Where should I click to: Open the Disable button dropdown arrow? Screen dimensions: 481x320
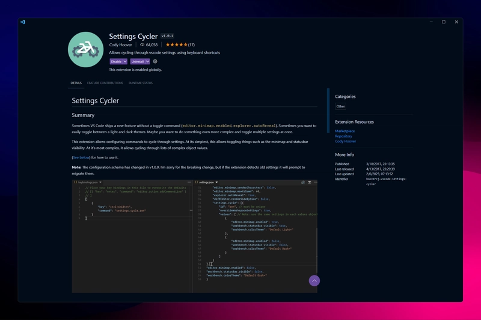point(125,62)
